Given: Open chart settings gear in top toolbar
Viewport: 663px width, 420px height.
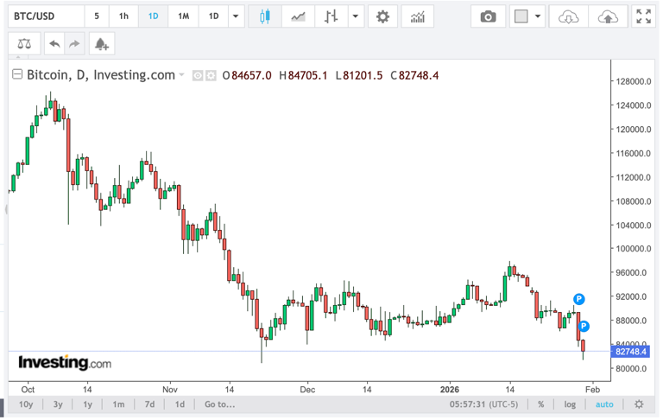Looking at the screenshot, I should [382, 16].
